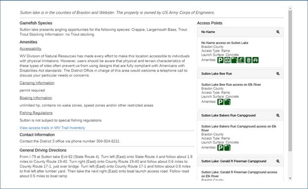Click magnifier icon for Bakers Run Campground
Screen dimensions: 308x189
click(x=278, y=115)
